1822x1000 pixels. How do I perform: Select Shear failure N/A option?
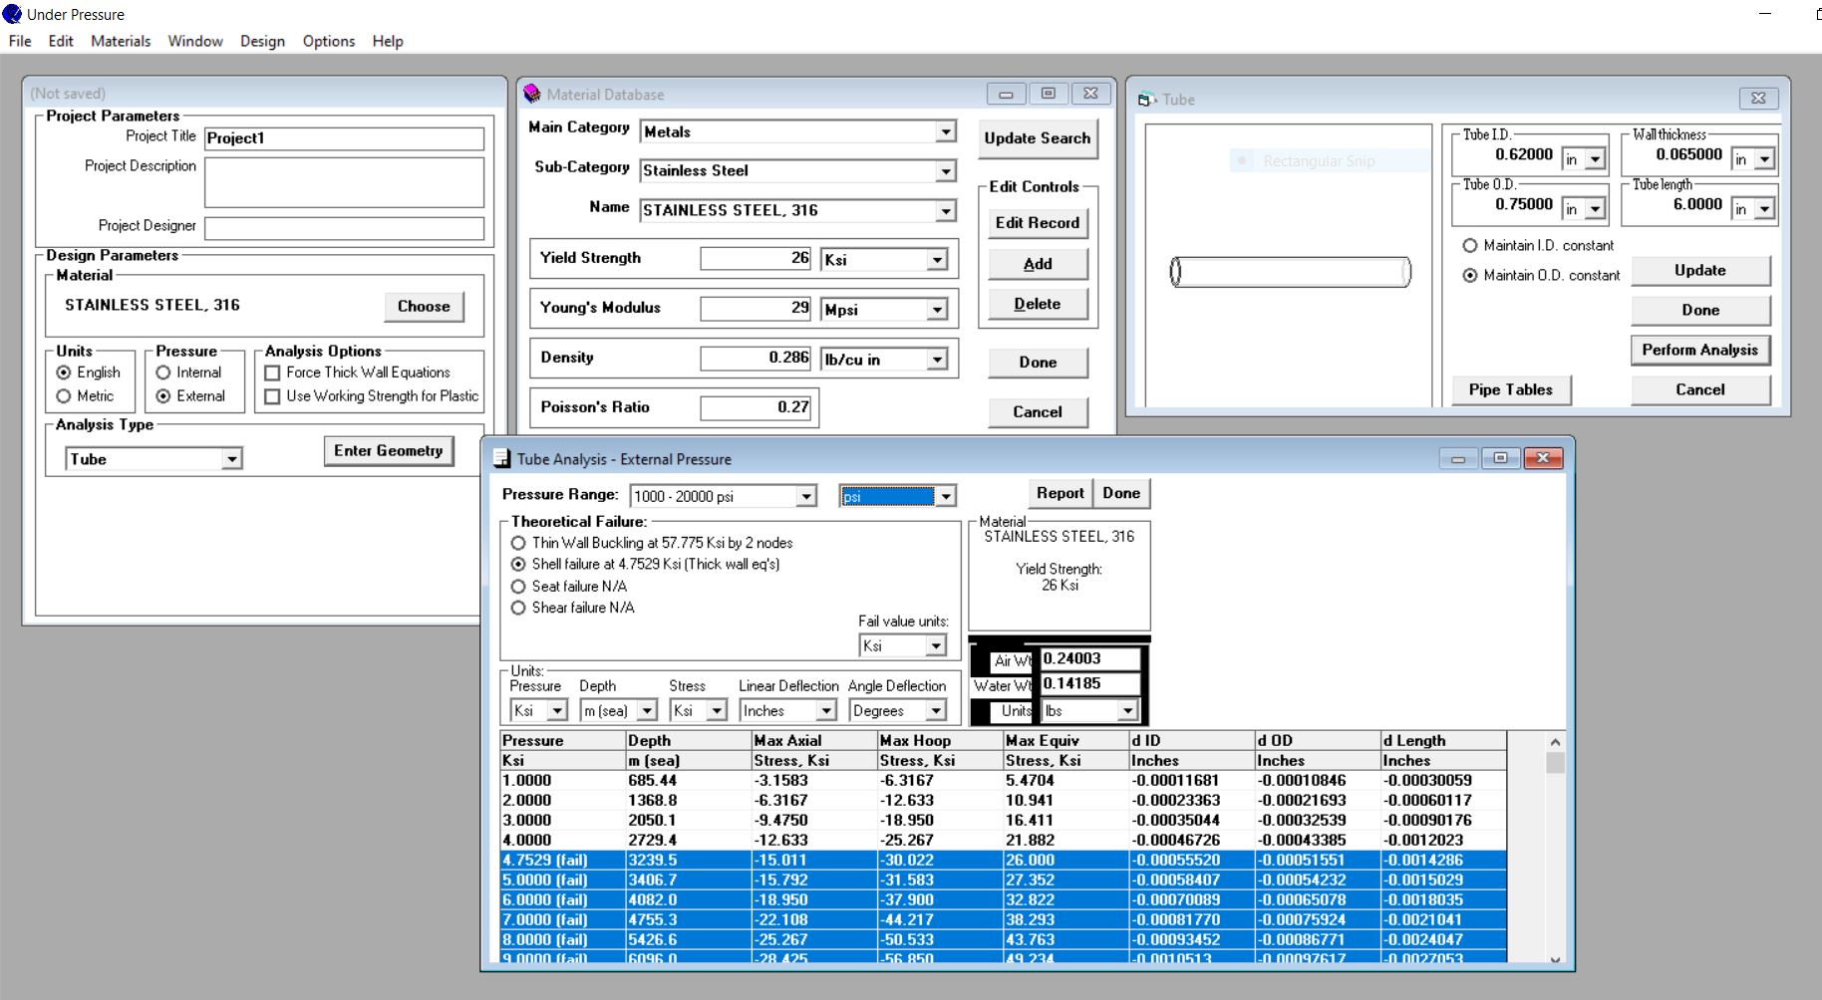518,608
